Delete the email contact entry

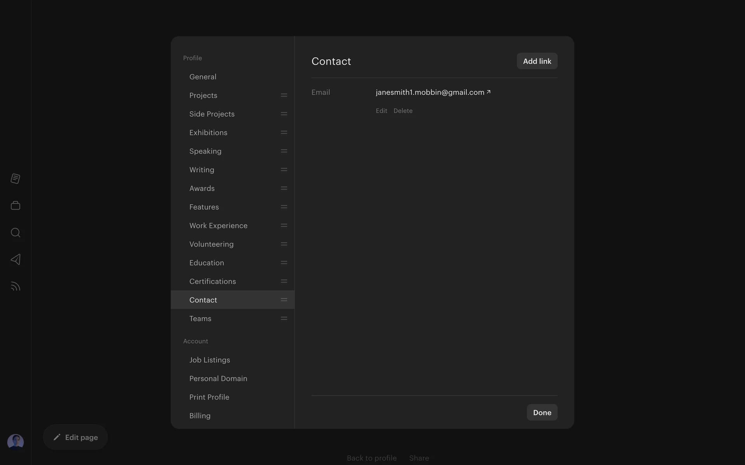(x=403, y=111)
